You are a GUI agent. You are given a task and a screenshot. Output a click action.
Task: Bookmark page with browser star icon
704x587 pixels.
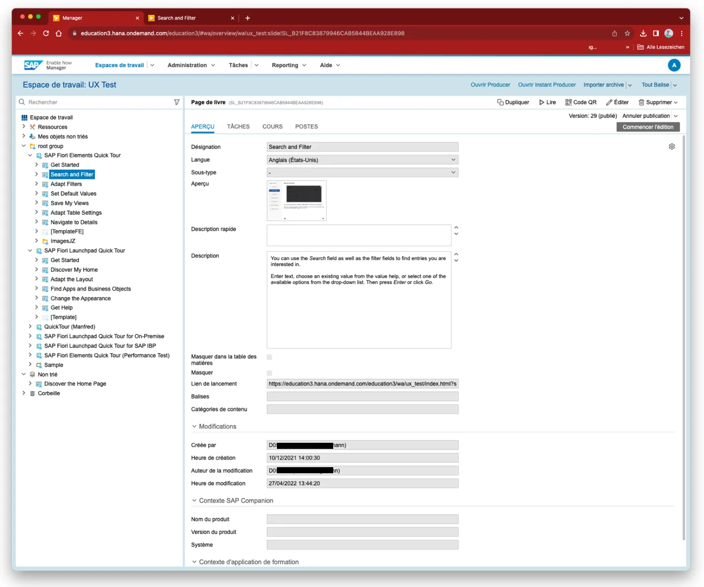627,34
